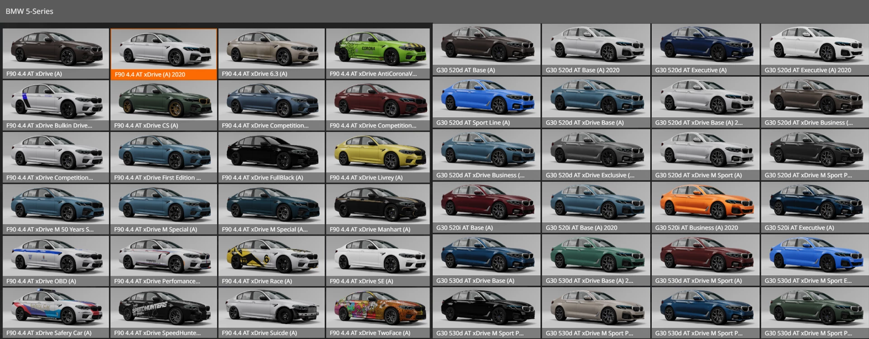
Task: Select the F90 FullBlack (A) variant
Action: point(271,157)
